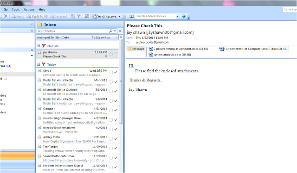This screenshot has height=173, width=297.
Task: Toggle category box on SearchDataCenter.com email
Action: tap(111, 158)
